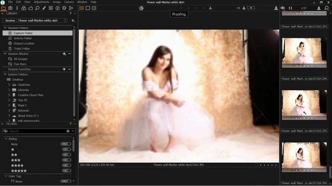Open the Adjustments clipboard tool tab
Image resolution: width=332 pixels, height=186 pixels.
point(51,8)
